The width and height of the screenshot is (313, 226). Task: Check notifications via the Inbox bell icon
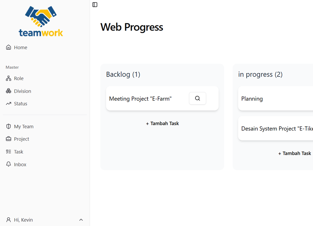(x=8, y=164)
